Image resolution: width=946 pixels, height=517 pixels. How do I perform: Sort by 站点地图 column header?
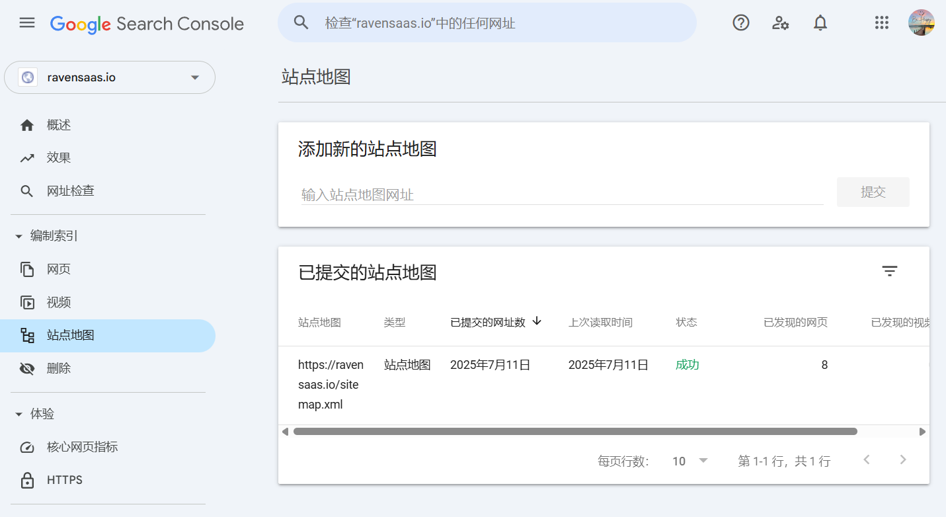[319, 322]
